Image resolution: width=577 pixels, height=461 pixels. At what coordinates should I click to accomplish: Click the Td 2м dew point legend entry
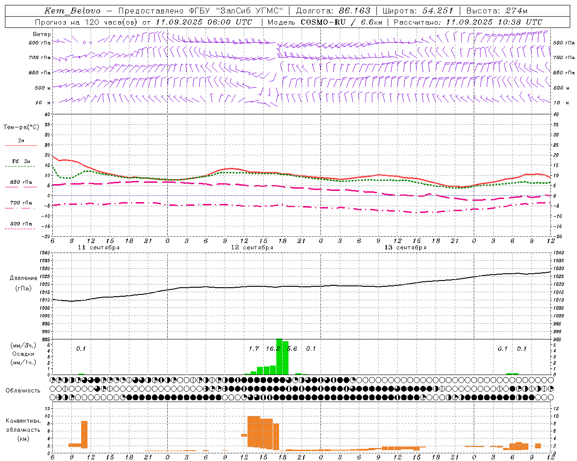click(21, 161)
